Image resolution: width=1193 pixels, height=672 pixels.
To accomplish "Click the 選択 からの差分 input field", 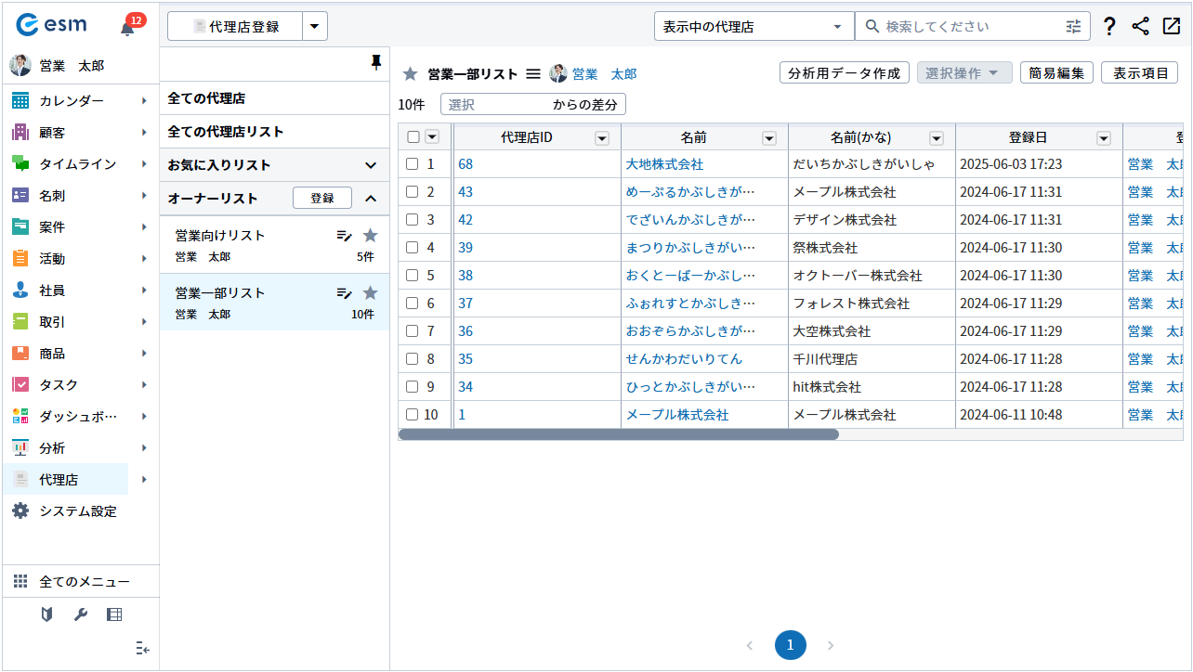I will (533, 105).
